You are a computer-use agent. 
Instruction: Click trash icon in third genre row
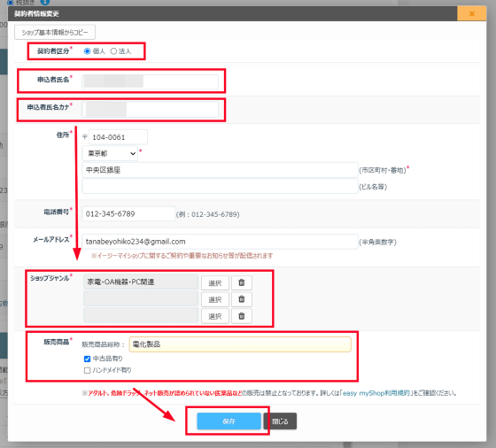click(241, 316)
